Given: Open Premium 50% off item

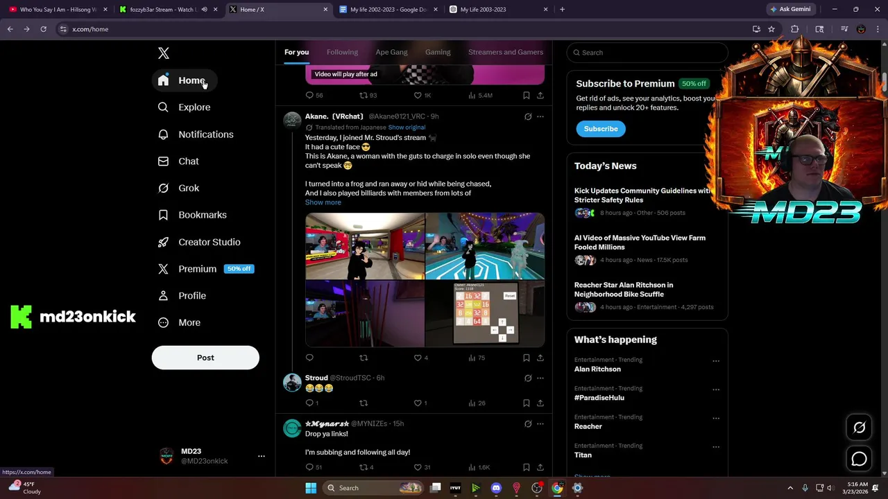Looking at the screenshot, I should coord(206,269).
